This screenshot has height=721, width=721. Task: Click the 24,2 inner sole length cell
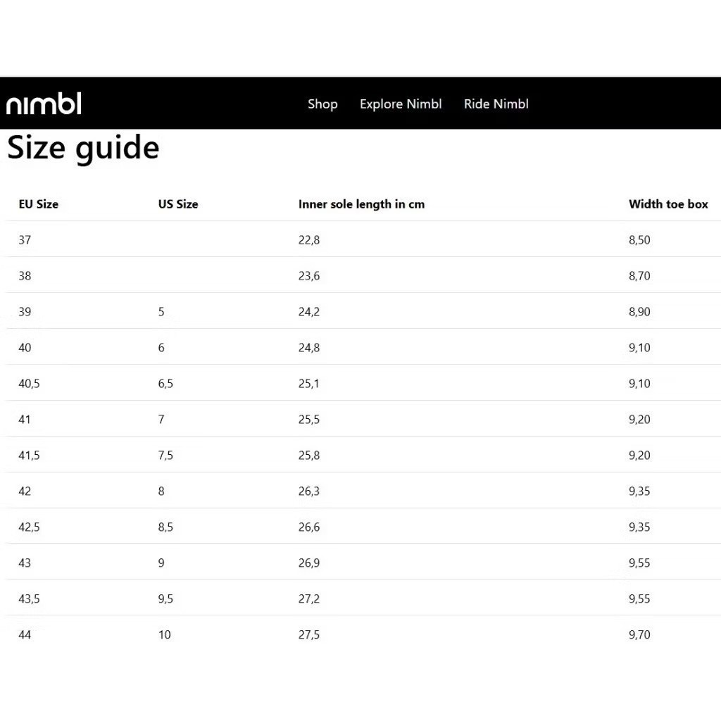pos(309,312)
